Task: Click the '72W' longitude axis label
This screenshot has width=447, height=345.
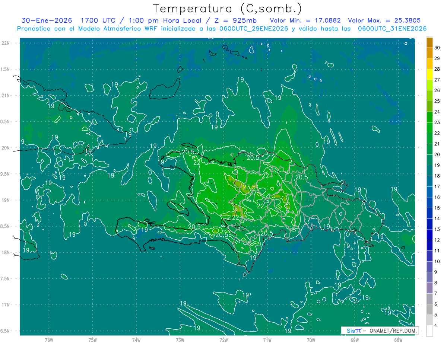Action: (223, 340)
